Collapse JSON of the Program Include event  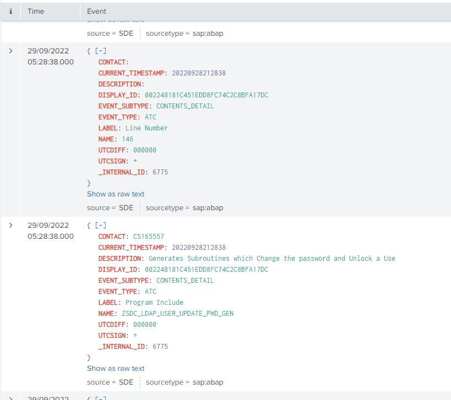100,225
